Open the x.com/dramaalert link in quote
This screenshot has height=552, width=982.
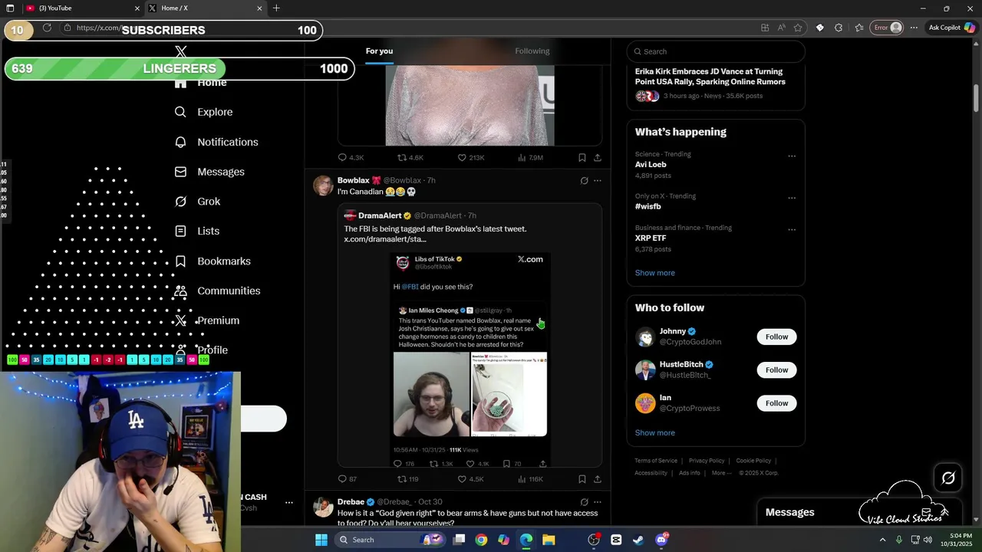385,239
